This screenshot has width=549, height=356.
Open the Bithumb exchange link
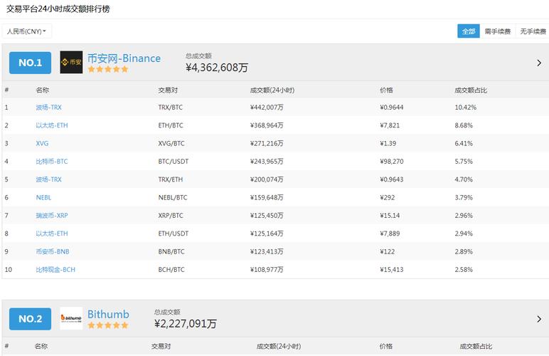click(108, 314)
